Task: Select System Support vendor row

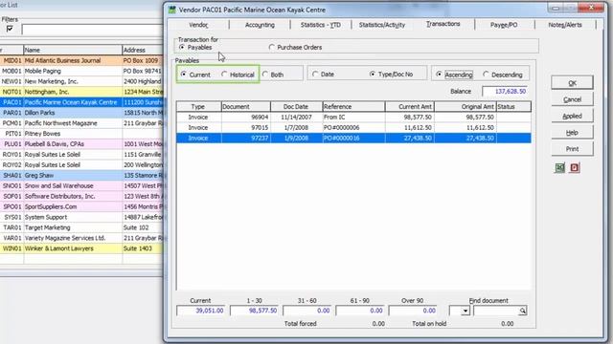Action: [x=81, y=217]
